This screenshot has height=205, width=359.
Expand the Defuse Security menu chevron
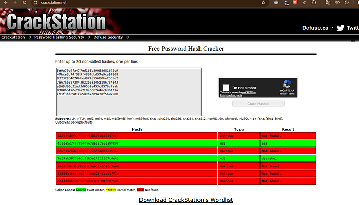128,37
